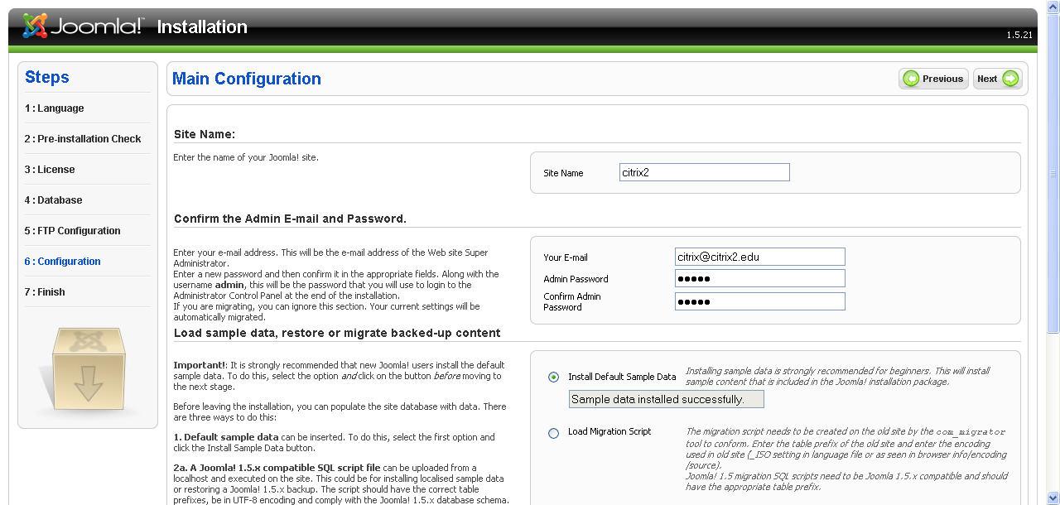Click the green Next arrow icon
Screen dimensions: 1060x505
coord(1010,79)
